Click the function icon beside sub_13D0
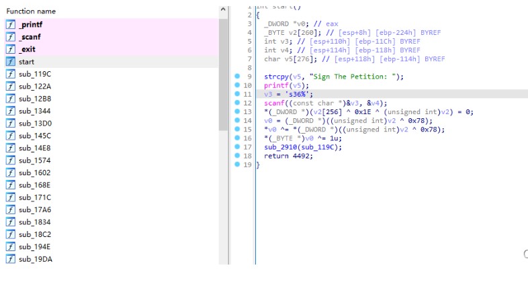Viewport: 528px width, 282px height. 11,123
